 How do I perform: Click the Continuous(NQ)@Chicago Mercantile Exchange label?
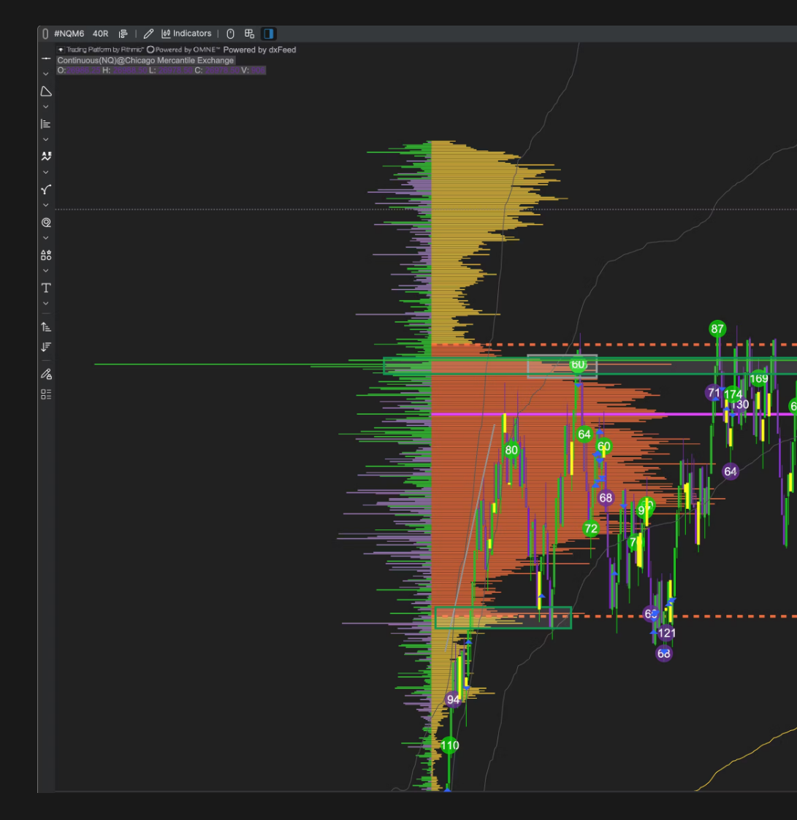[145, 60]
